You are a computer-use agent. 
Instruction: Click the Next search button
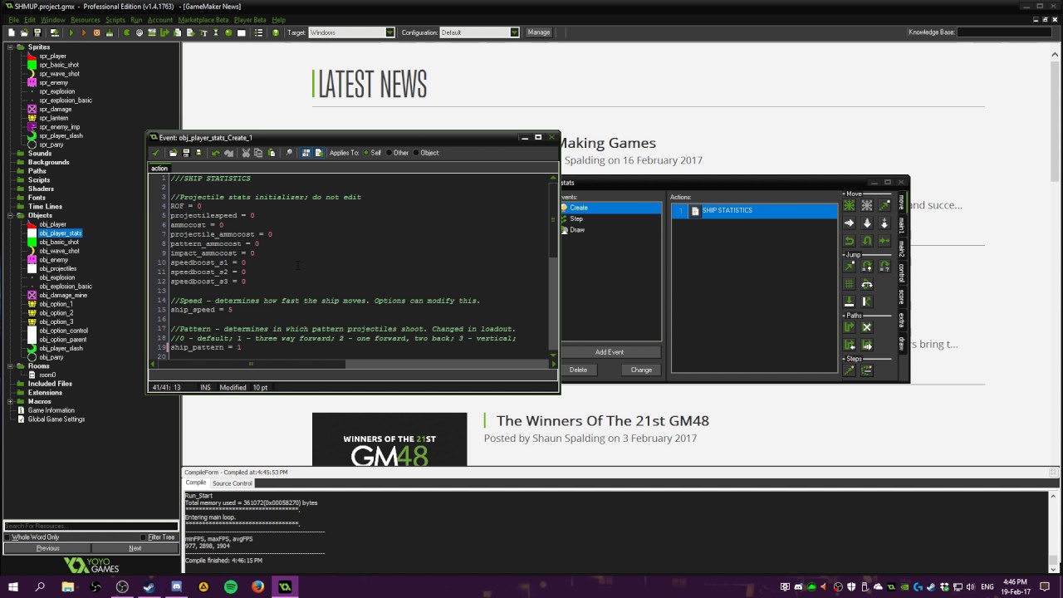[135, 548]
